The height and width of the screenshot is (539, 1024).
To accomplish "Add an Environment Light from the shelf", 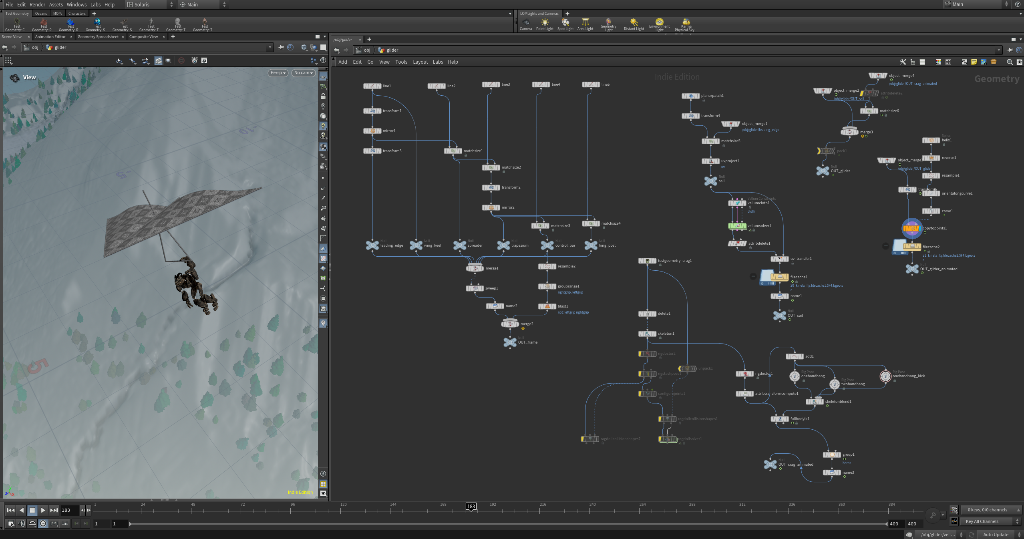I will (659, 25).
